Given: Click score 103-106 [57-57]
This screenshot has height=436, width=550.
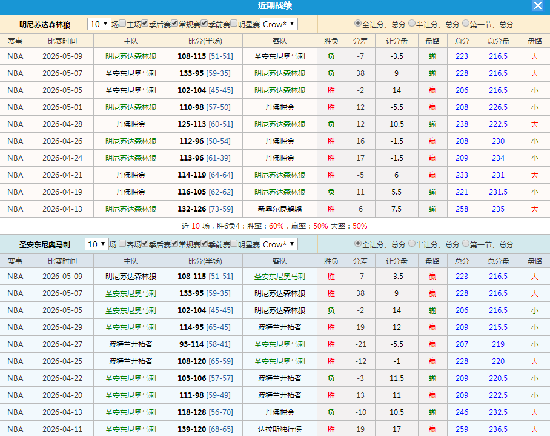Looking at the screenshot, I should [205, 378].
